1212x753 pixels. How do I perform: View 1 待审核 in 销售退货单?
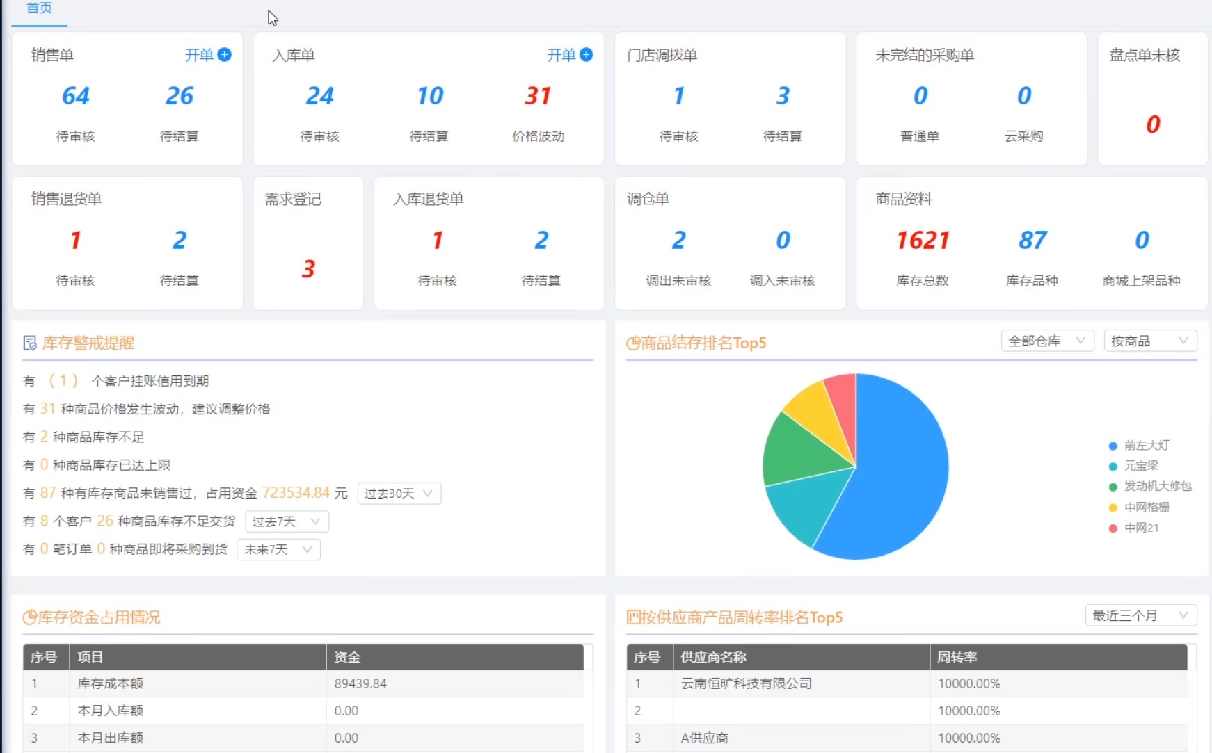pyautogui.click(x=76, y=241)
